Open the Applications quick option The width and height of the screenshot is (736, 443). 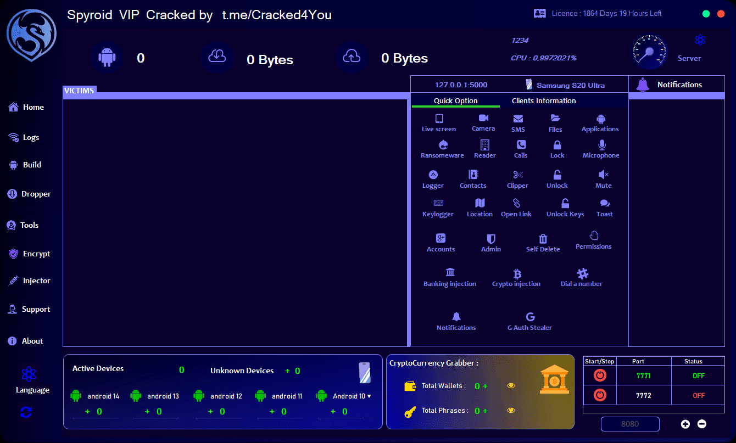click(x=600, y=123)
